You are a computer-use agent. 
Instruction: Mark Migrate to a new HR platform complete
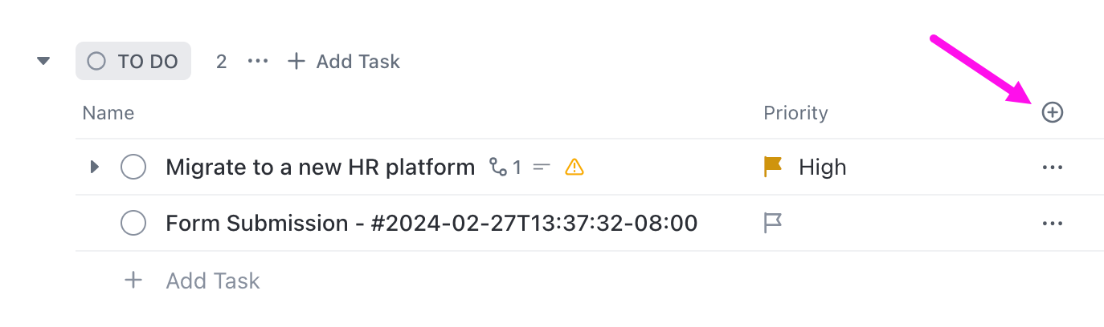click(133, 168)
